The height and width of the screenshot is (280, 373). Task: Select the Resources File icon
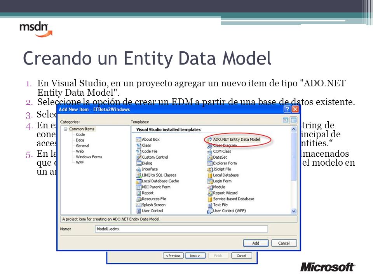point(138,199)
